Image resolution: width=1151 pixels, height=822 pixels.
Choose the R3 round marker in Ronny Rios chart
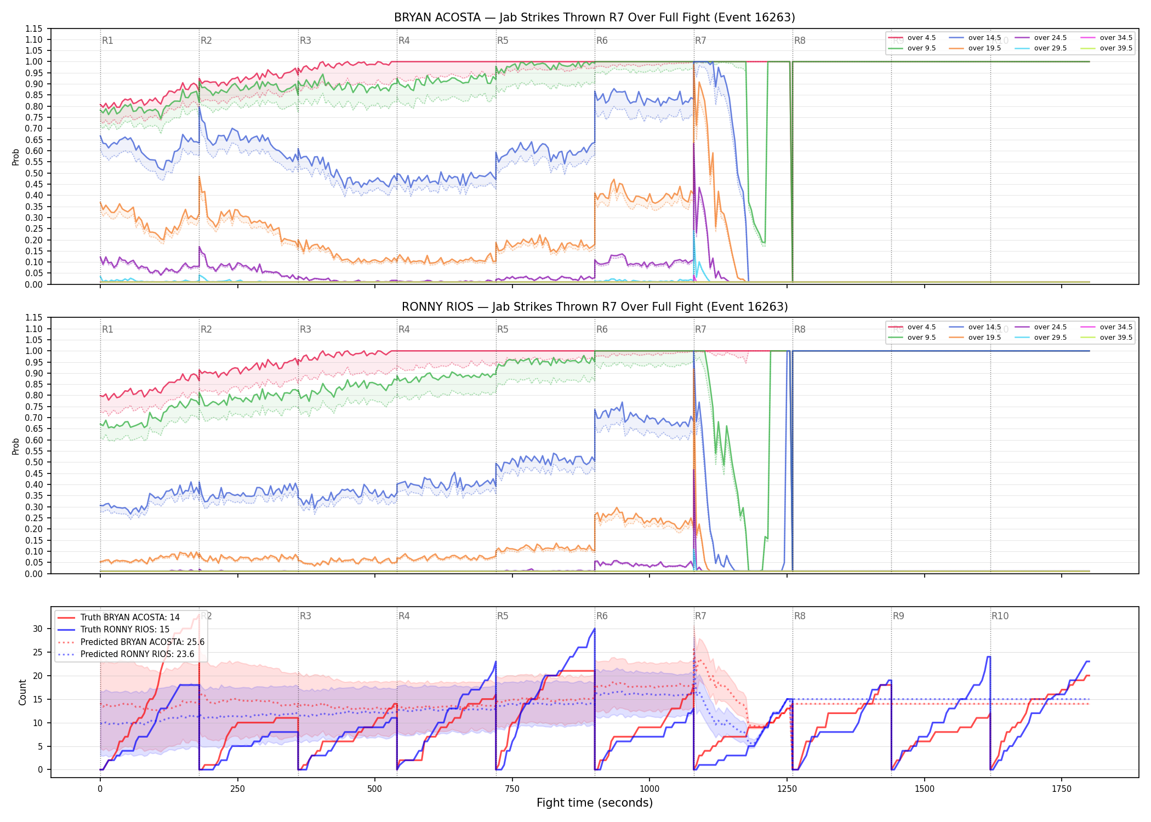click(x=305, y=329)
